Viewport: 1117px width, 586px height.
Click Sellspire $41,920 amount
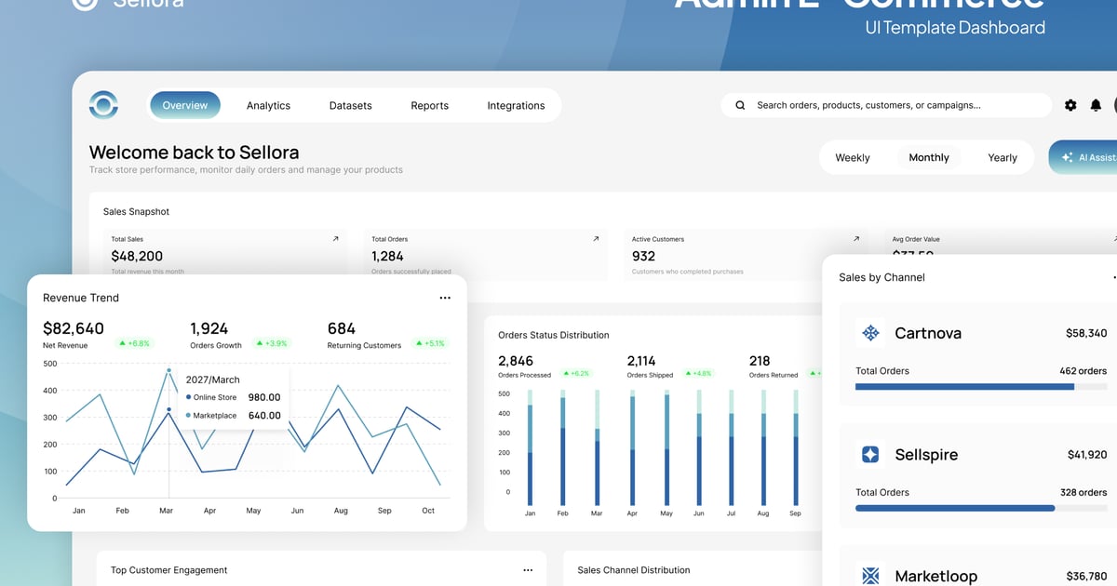point(1087,455)
